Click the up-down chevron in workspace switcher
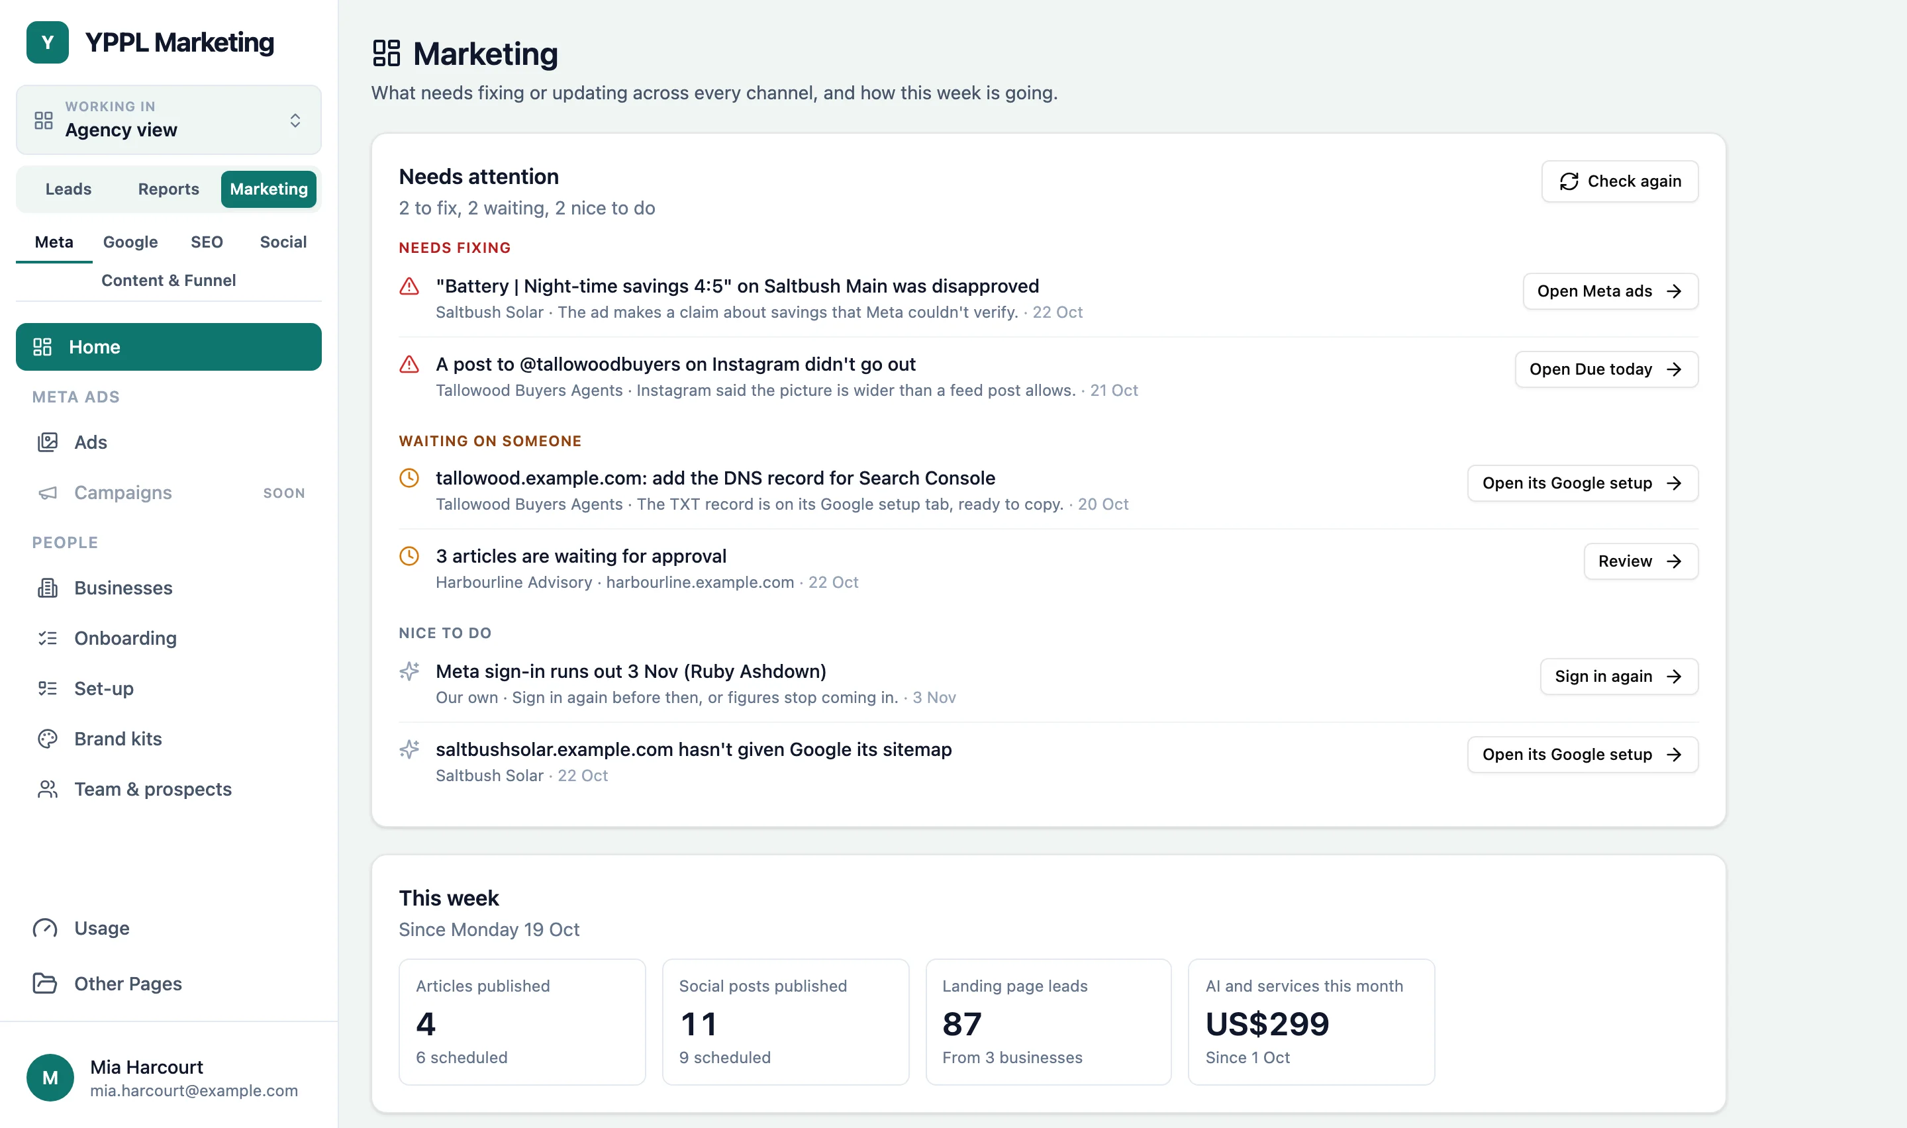The width and height of the screenshot is (1907, 1128). [x=295, y=120]
